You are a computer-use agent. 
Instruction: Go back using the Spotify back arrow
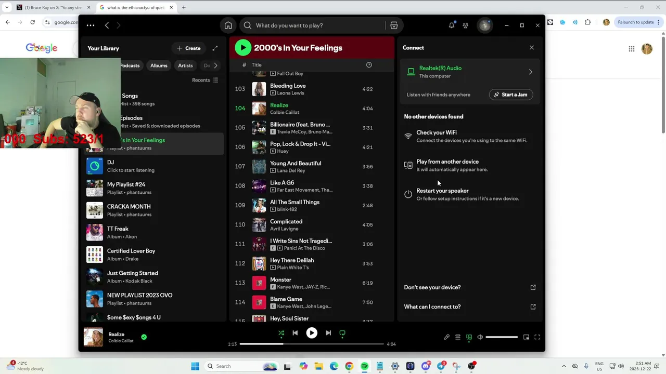107,25
